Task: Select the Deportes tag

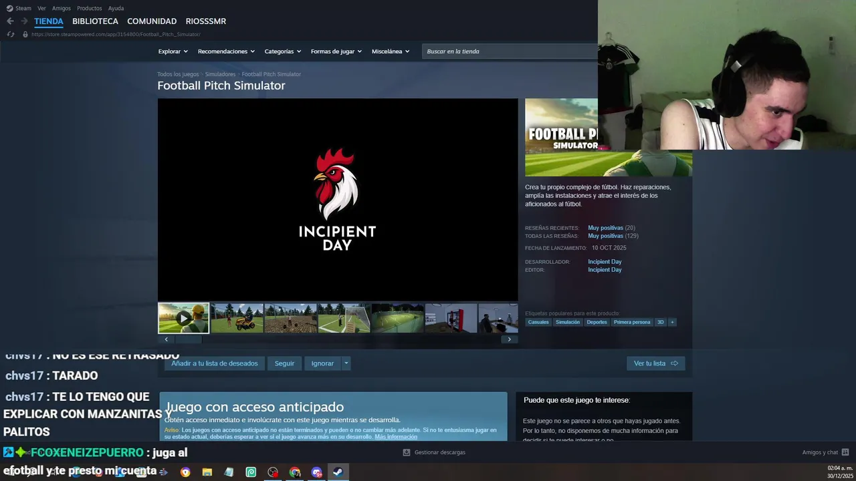Action: (x=597, y=322)
